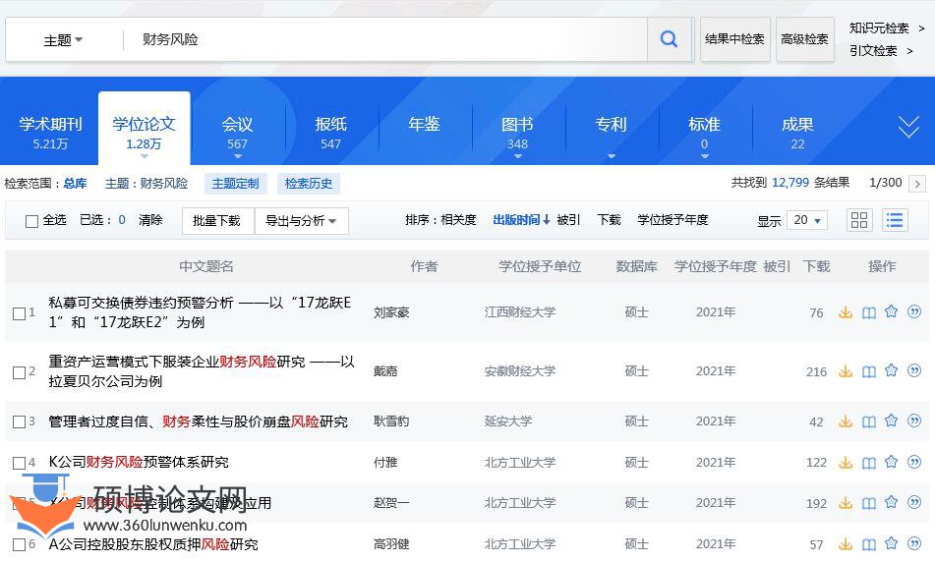Viewport: 935px width, 562px height.
Task: Download thesis by 付雅
Action: (x=846, y=462)
